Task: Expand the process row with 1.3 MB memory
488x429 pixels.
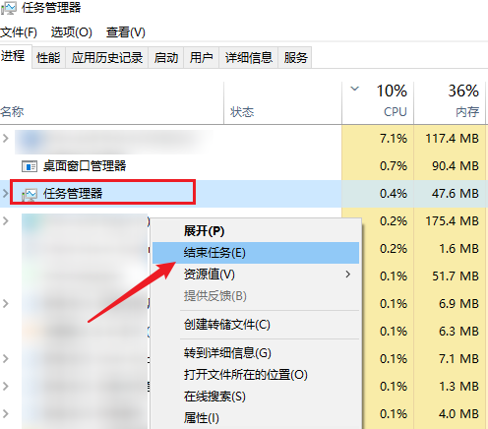Action: point(5,386)
